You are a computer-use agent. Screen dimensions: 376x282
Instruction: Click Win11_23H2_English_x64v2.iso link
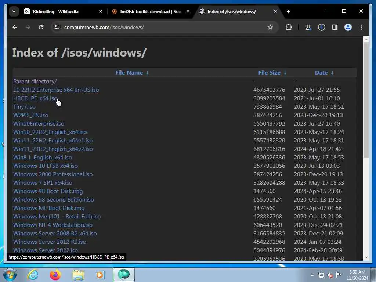[x=53, y=149]
